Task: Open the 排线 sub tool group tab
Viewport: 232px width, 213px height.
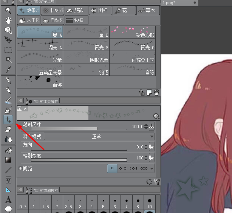Action: [x=53, y=10]
